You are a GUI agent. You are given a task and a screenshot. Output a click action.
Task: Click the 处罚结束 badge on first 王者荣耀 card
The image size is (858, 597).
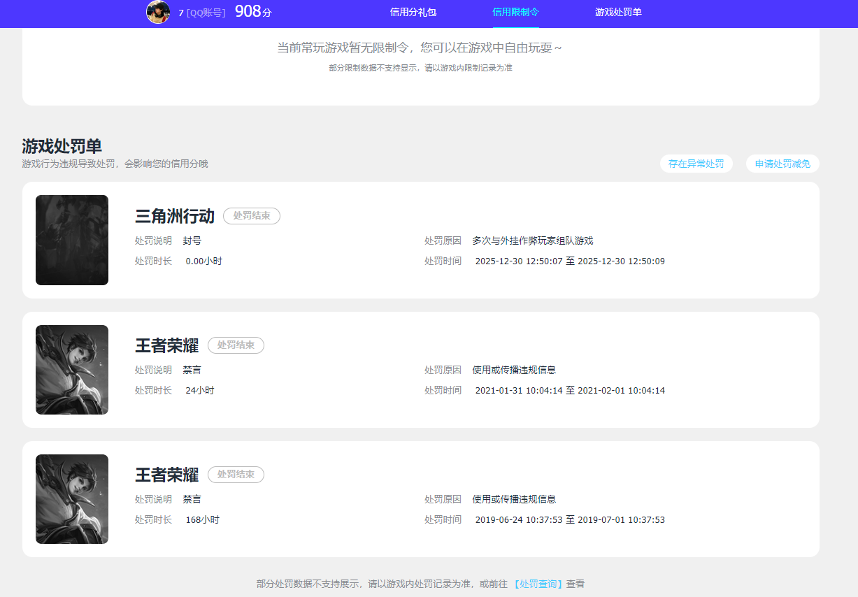[236, 345]
